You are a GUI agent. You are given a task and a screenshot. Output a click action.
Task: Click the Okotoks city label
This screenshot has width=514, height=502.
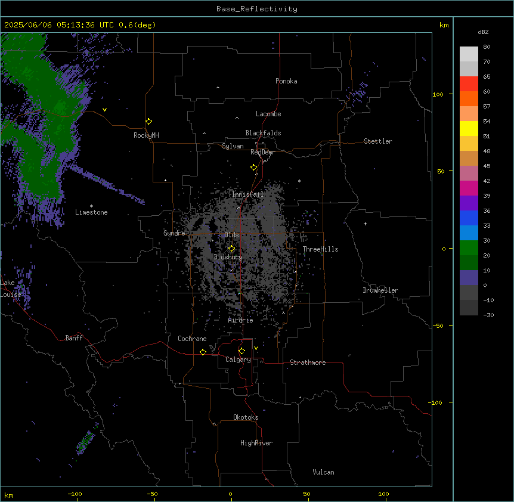coord(246,417)
